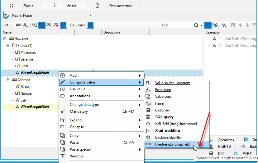Toggle the eye with ghost visibility button
This screenshot has height=163, width=258.
click(x=42, y=25)
